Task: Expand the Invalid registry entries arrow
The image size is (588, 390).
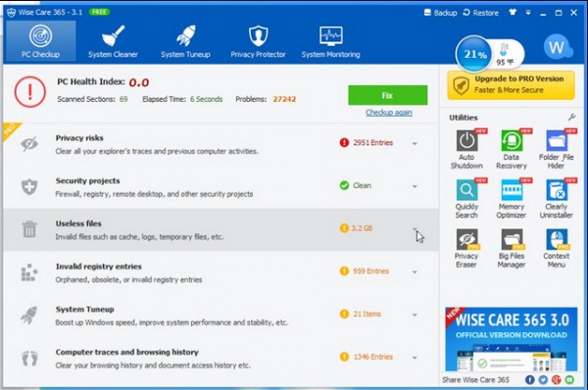Action: click(x=415, y=271)
